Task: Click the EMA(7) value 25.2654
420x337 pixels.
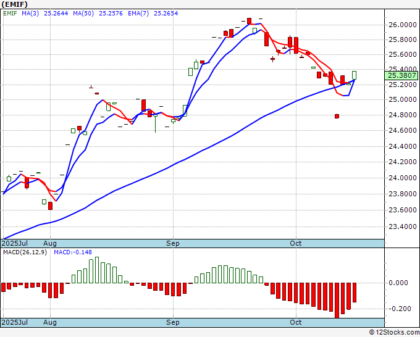Action: (166, 13)
